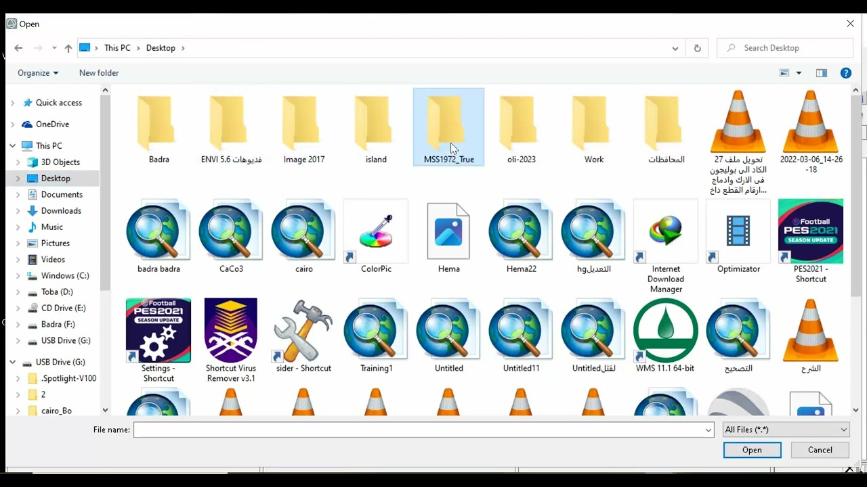This screenshot has height=487, width=867.
Task: Select the PES2021 Settings - Shortcut
Action: 158,340
